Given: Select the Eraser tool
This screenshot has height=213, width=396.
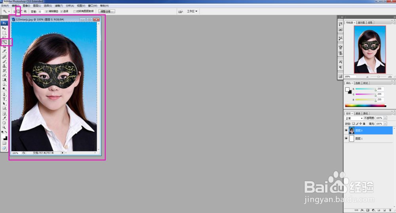Looking at the screenshot, I should pyautogui.click(x=4, y=75).
